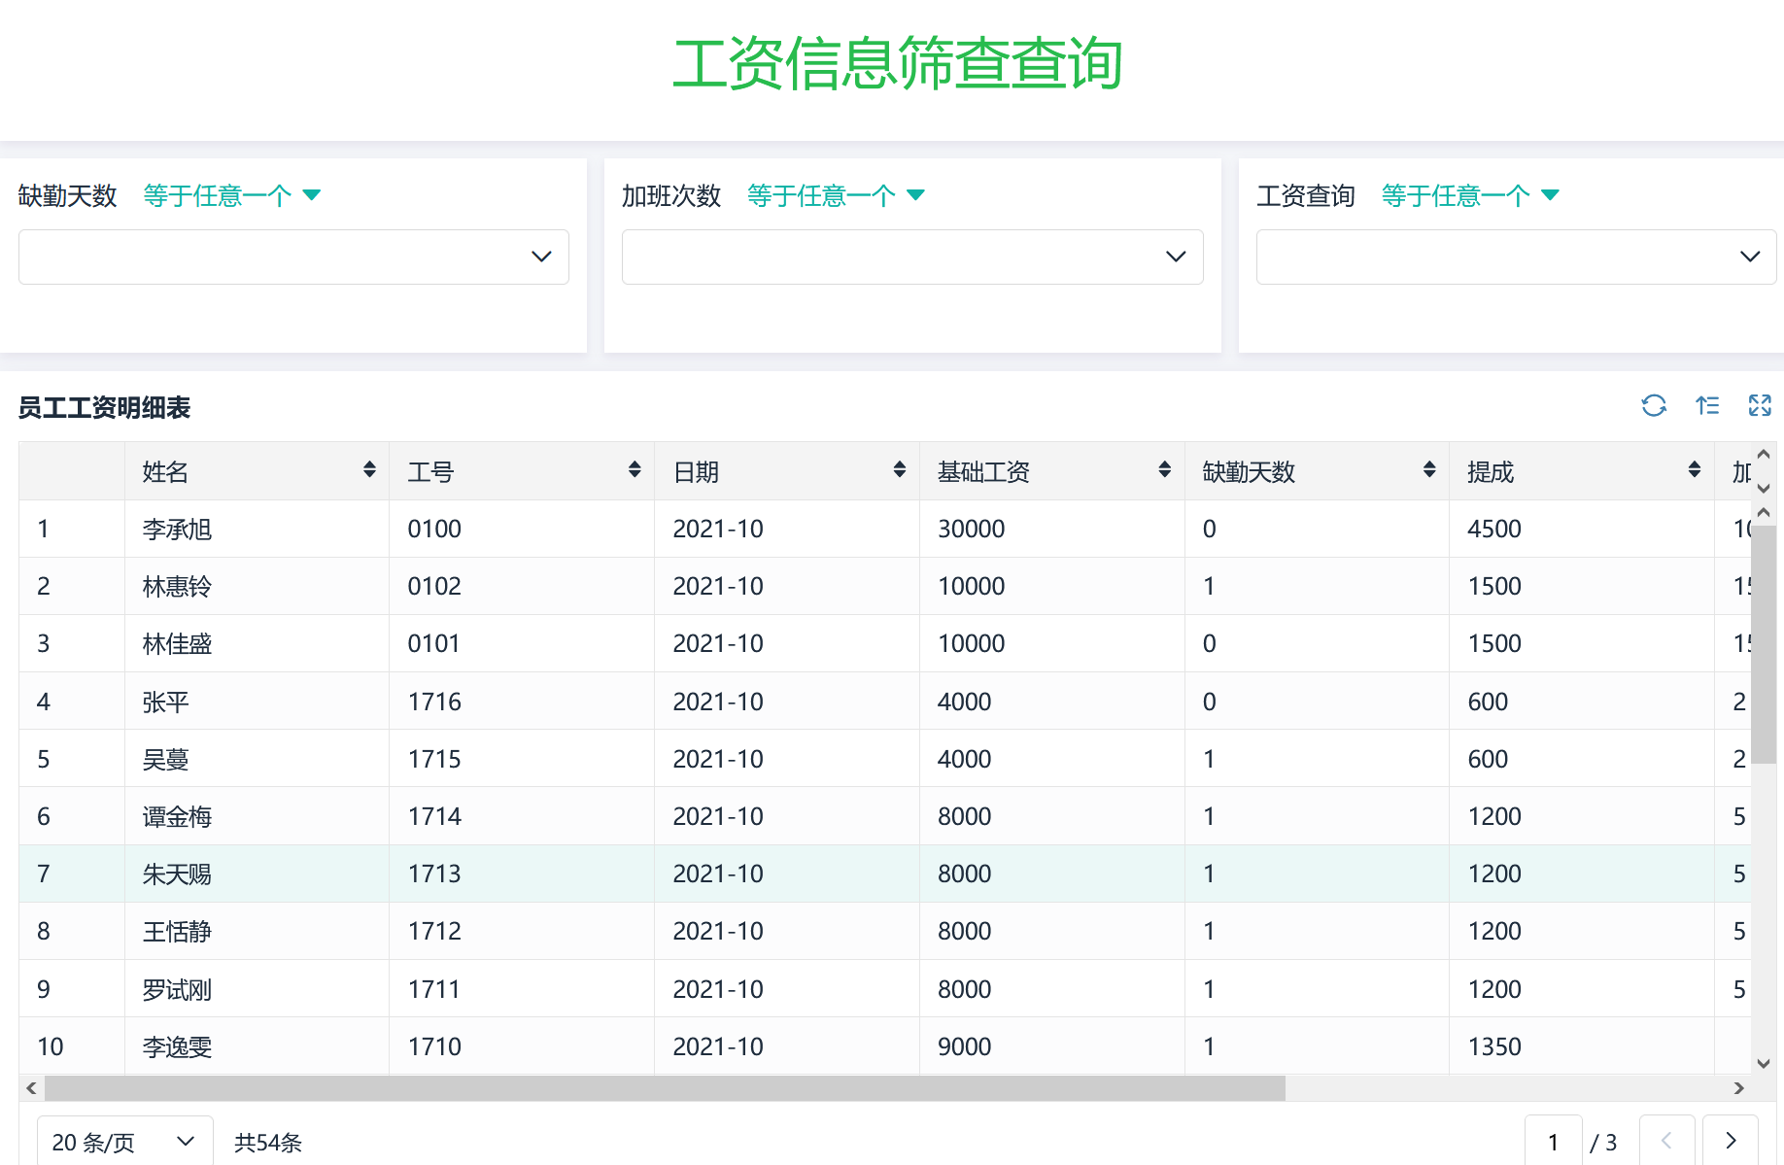Expand the 工资查询 value select box

click(x=1515, y=257)
